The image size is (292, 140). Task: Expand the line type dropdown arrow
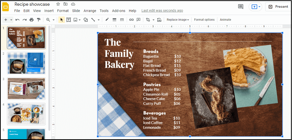(x=99, y=20)
